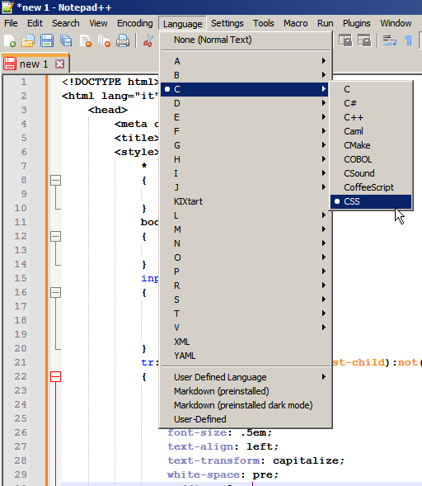The height and width of the screenshot is (486, 422).
Task: Click the Save file toolbar icon
Action: (x=47, y=40)
